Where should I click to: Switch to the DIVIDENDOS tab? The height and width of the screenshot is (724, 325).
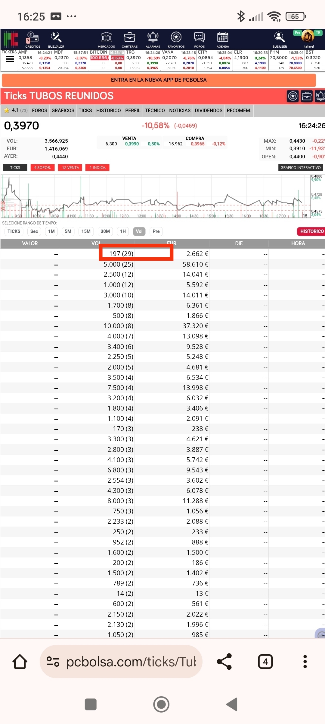click(209, 110)
